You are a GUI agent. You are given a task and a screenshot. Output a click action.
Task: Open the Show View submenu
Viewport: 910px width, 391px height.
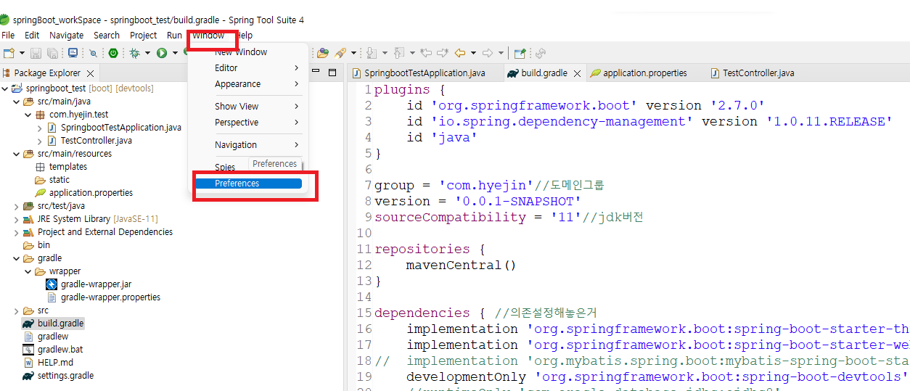248,106
